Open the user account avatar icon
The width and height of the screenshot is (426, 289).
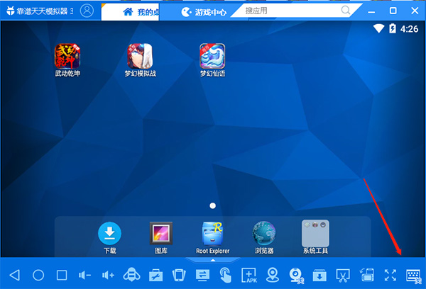(x=87, y=11)
